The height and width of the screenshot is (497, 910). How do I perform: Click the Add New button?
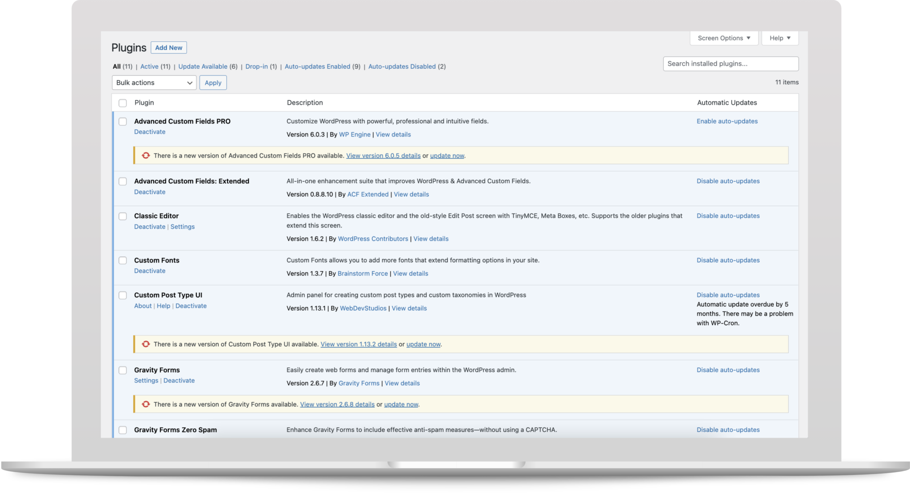pos(168,47)
